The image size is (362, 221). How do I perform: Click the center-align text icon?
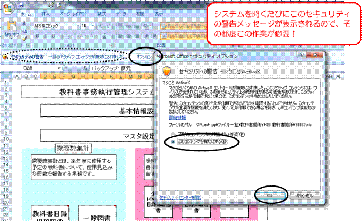coord(129,36)
